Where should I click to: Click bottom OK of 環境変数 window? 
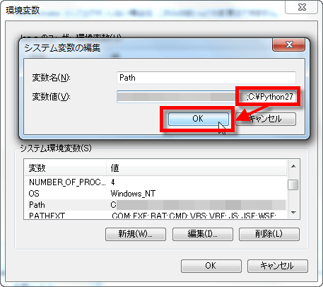211,266
